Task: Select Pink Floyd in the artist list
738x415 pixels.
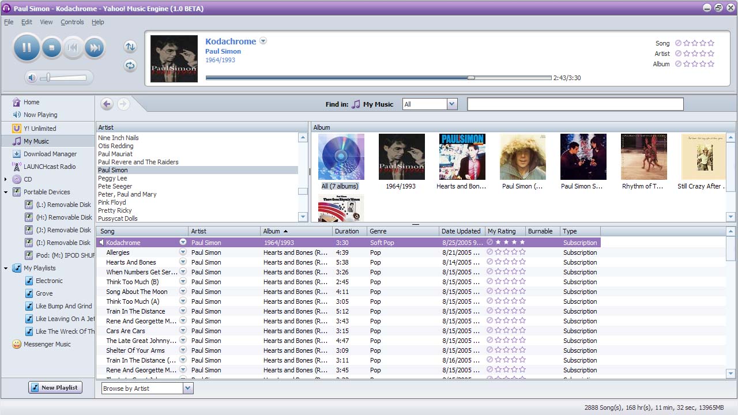Action: pos(112,202)
